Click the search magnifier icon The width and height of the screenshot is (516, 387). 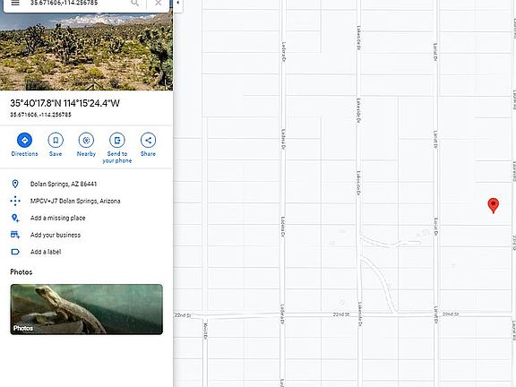(134, 3)
